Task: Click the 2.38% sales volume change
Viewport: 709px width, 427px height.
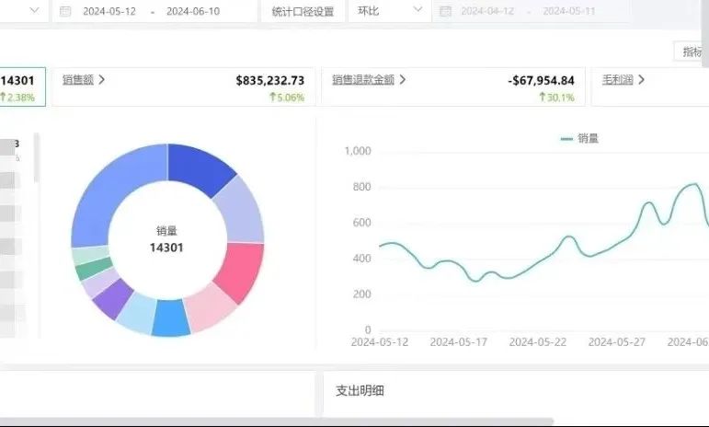Action: pos(17,97)
